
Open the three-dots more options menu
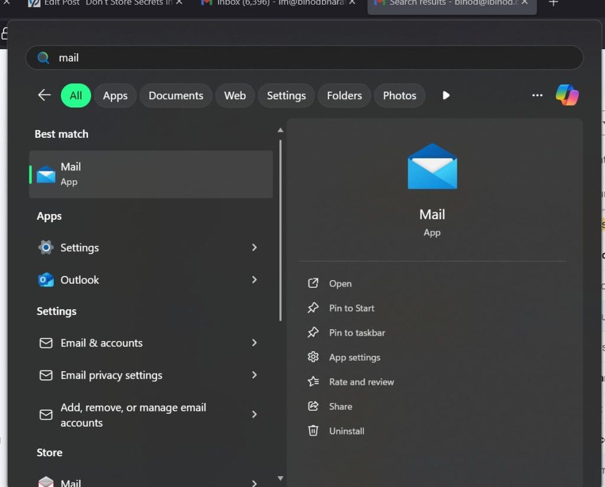click(x=537, y=95)
